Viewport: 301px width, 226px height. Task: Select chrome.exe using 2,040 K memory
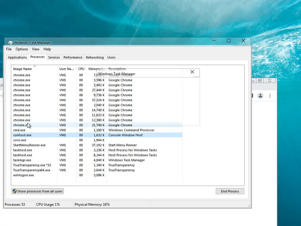click(x=97, y=105)
